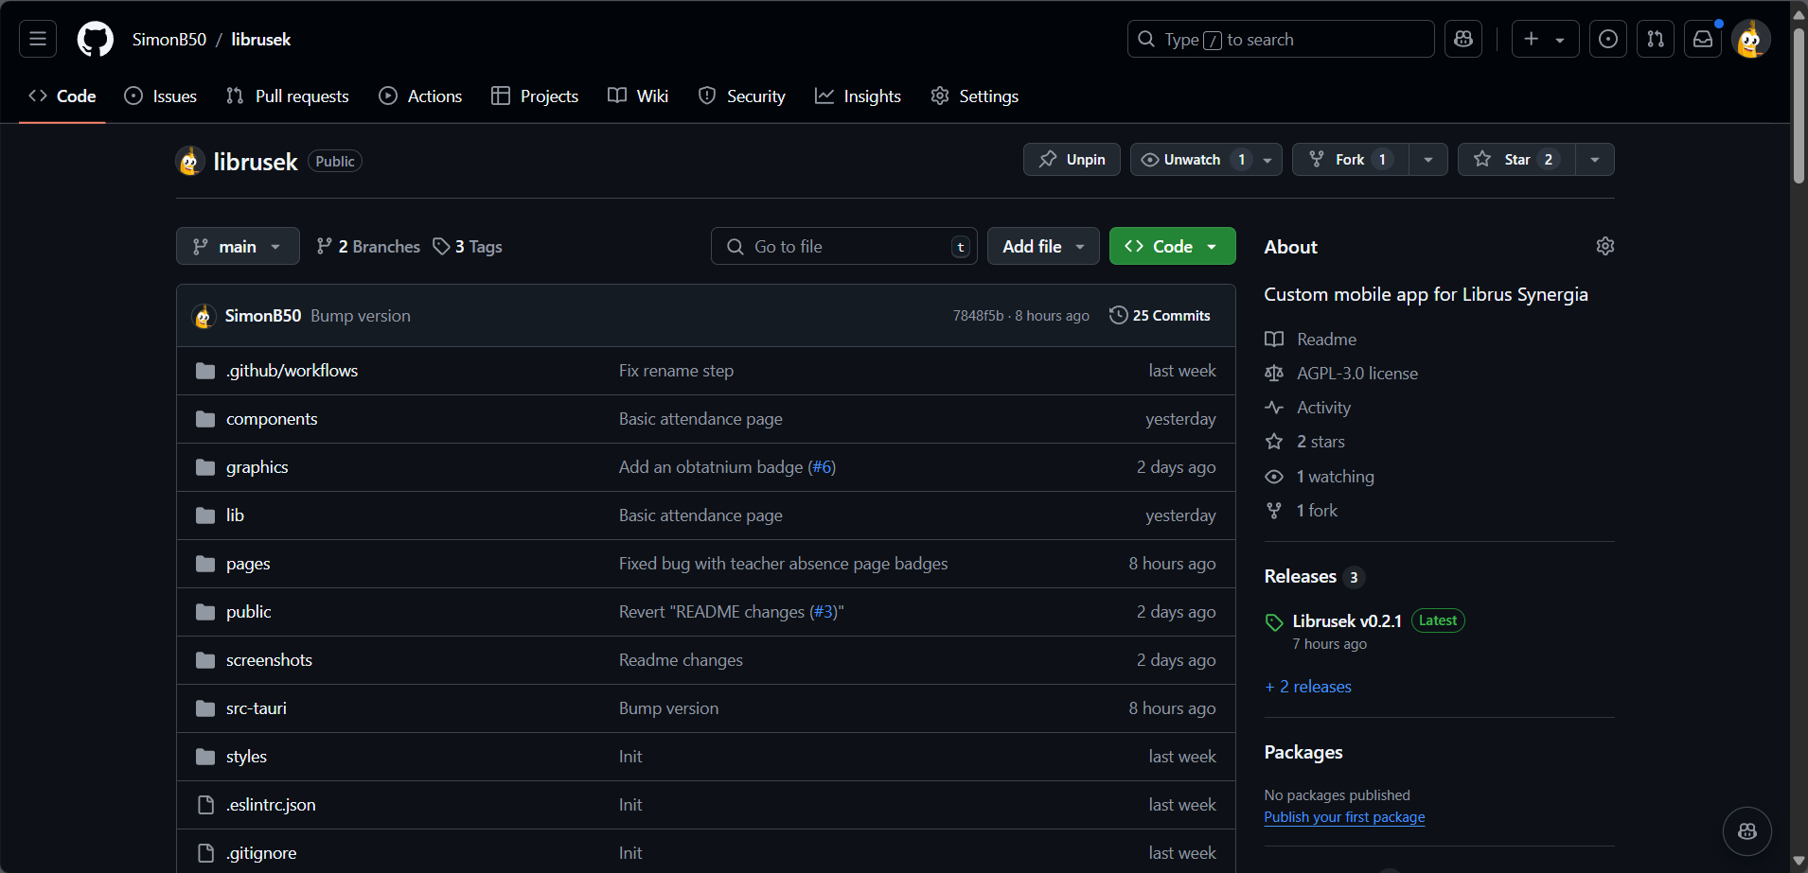Click the GitHub logo home icon
The width and height of the screenshot is (1808, 873).
point(95,39)
